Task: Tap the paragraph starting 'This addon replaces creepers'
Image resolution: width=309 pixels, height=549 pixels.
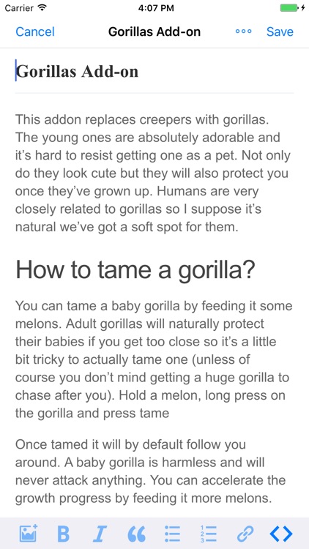Action: [x=153, y=173]
